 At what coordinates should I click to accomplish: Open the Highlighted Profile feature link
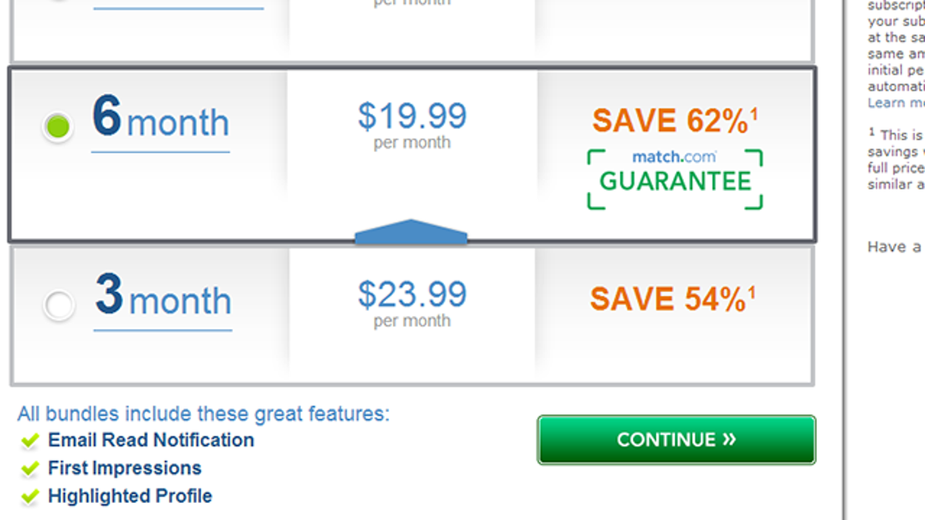130,495
